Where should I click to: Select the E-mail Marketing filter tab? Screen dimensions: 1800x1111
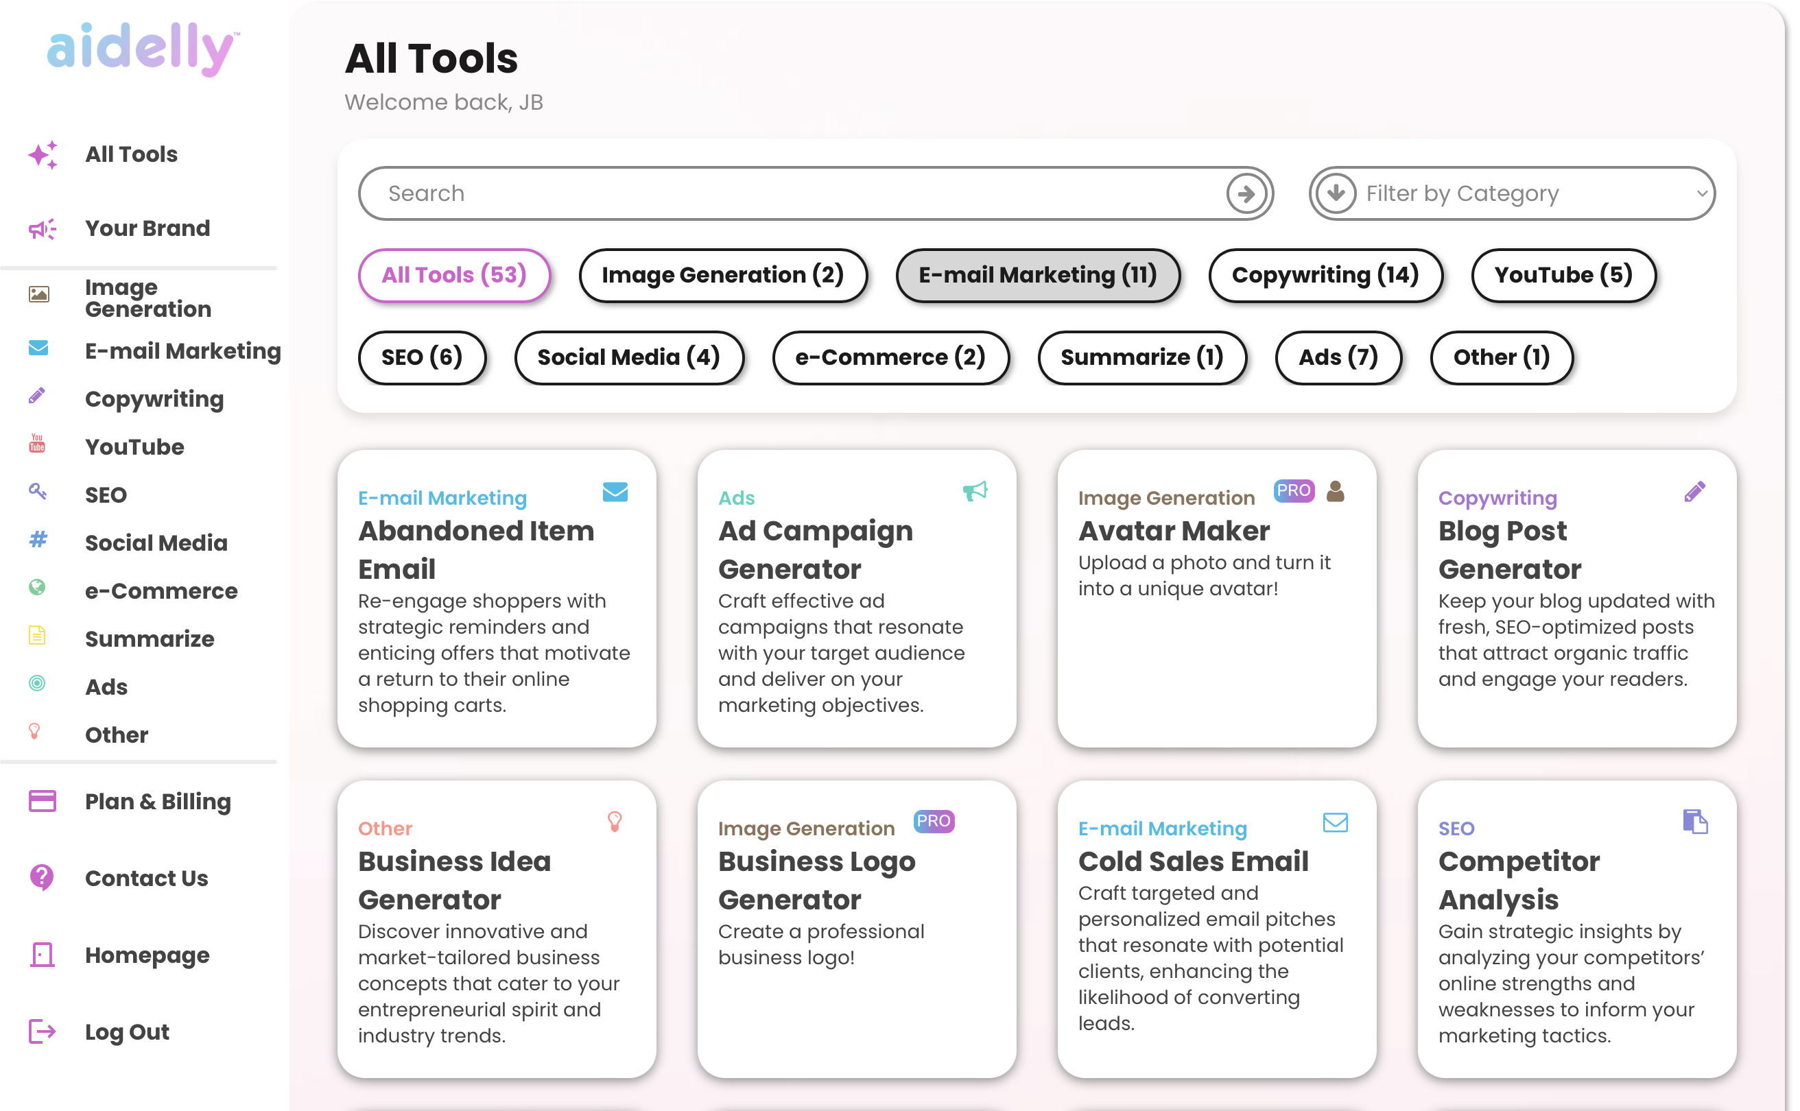[x=1035, y=274]
